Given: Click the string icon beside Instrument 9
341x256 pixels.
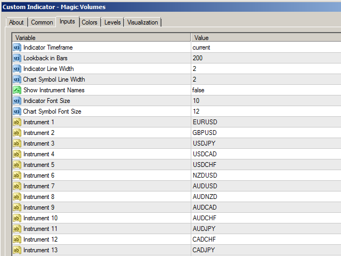Looking at the screenshot, I should point(17,207).
